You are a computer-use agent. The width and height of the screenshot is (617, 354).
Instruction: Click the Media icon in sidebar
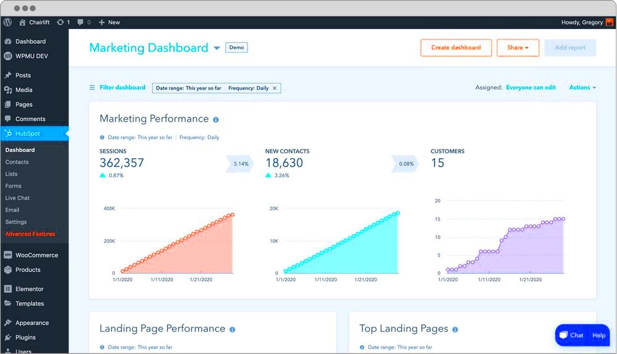tap(8, 90)
